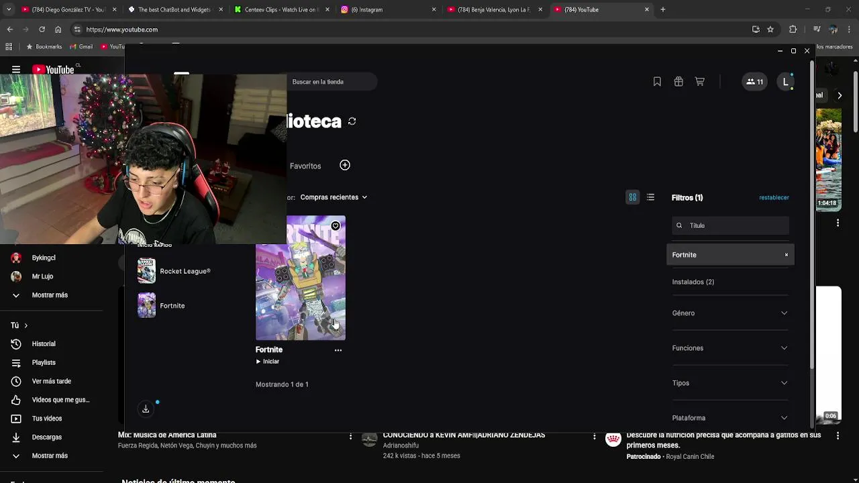Open the L profile avatar menu

(785, 82)
